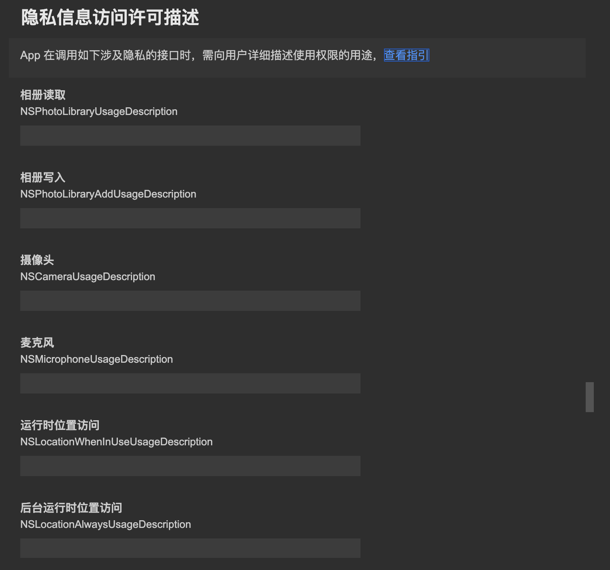The width and height of the screenshot is (610, 570).
Task: Click the NSLocationAlwaysUsageDescription key text
Action: point(106,525)
